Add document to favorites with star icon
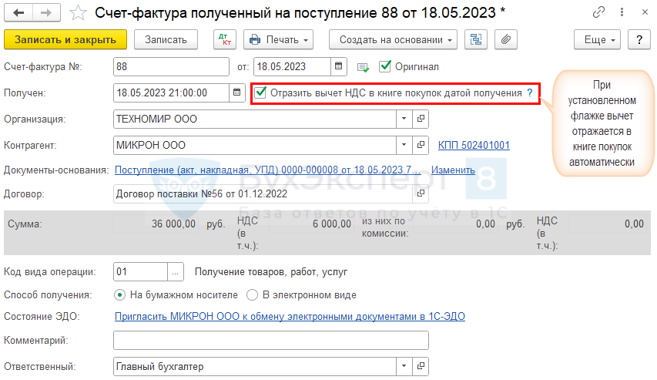The width and height of the screenshot is (657, 380). pos(78,12)
